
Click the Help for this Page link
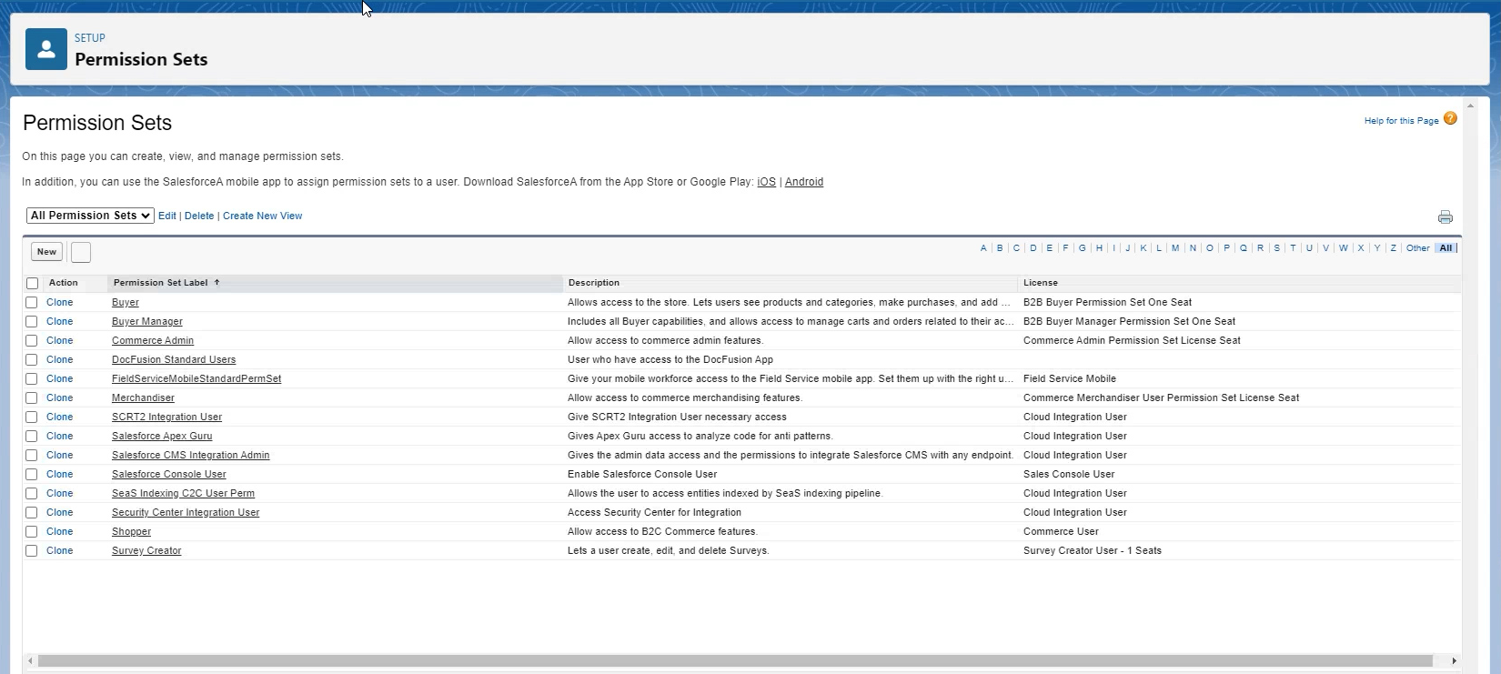pos(1401,120)
